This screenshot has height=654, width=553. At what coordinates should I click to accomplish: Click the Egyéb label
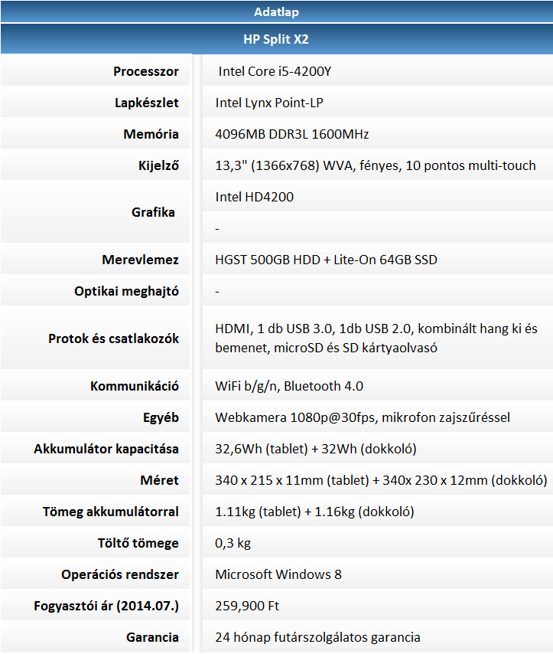(x=161, y=417)
